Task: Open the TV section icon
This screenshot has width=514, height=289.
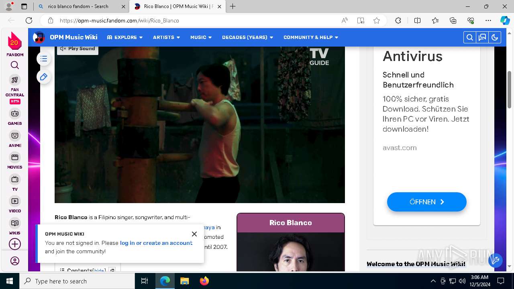Action: point(15,179)
